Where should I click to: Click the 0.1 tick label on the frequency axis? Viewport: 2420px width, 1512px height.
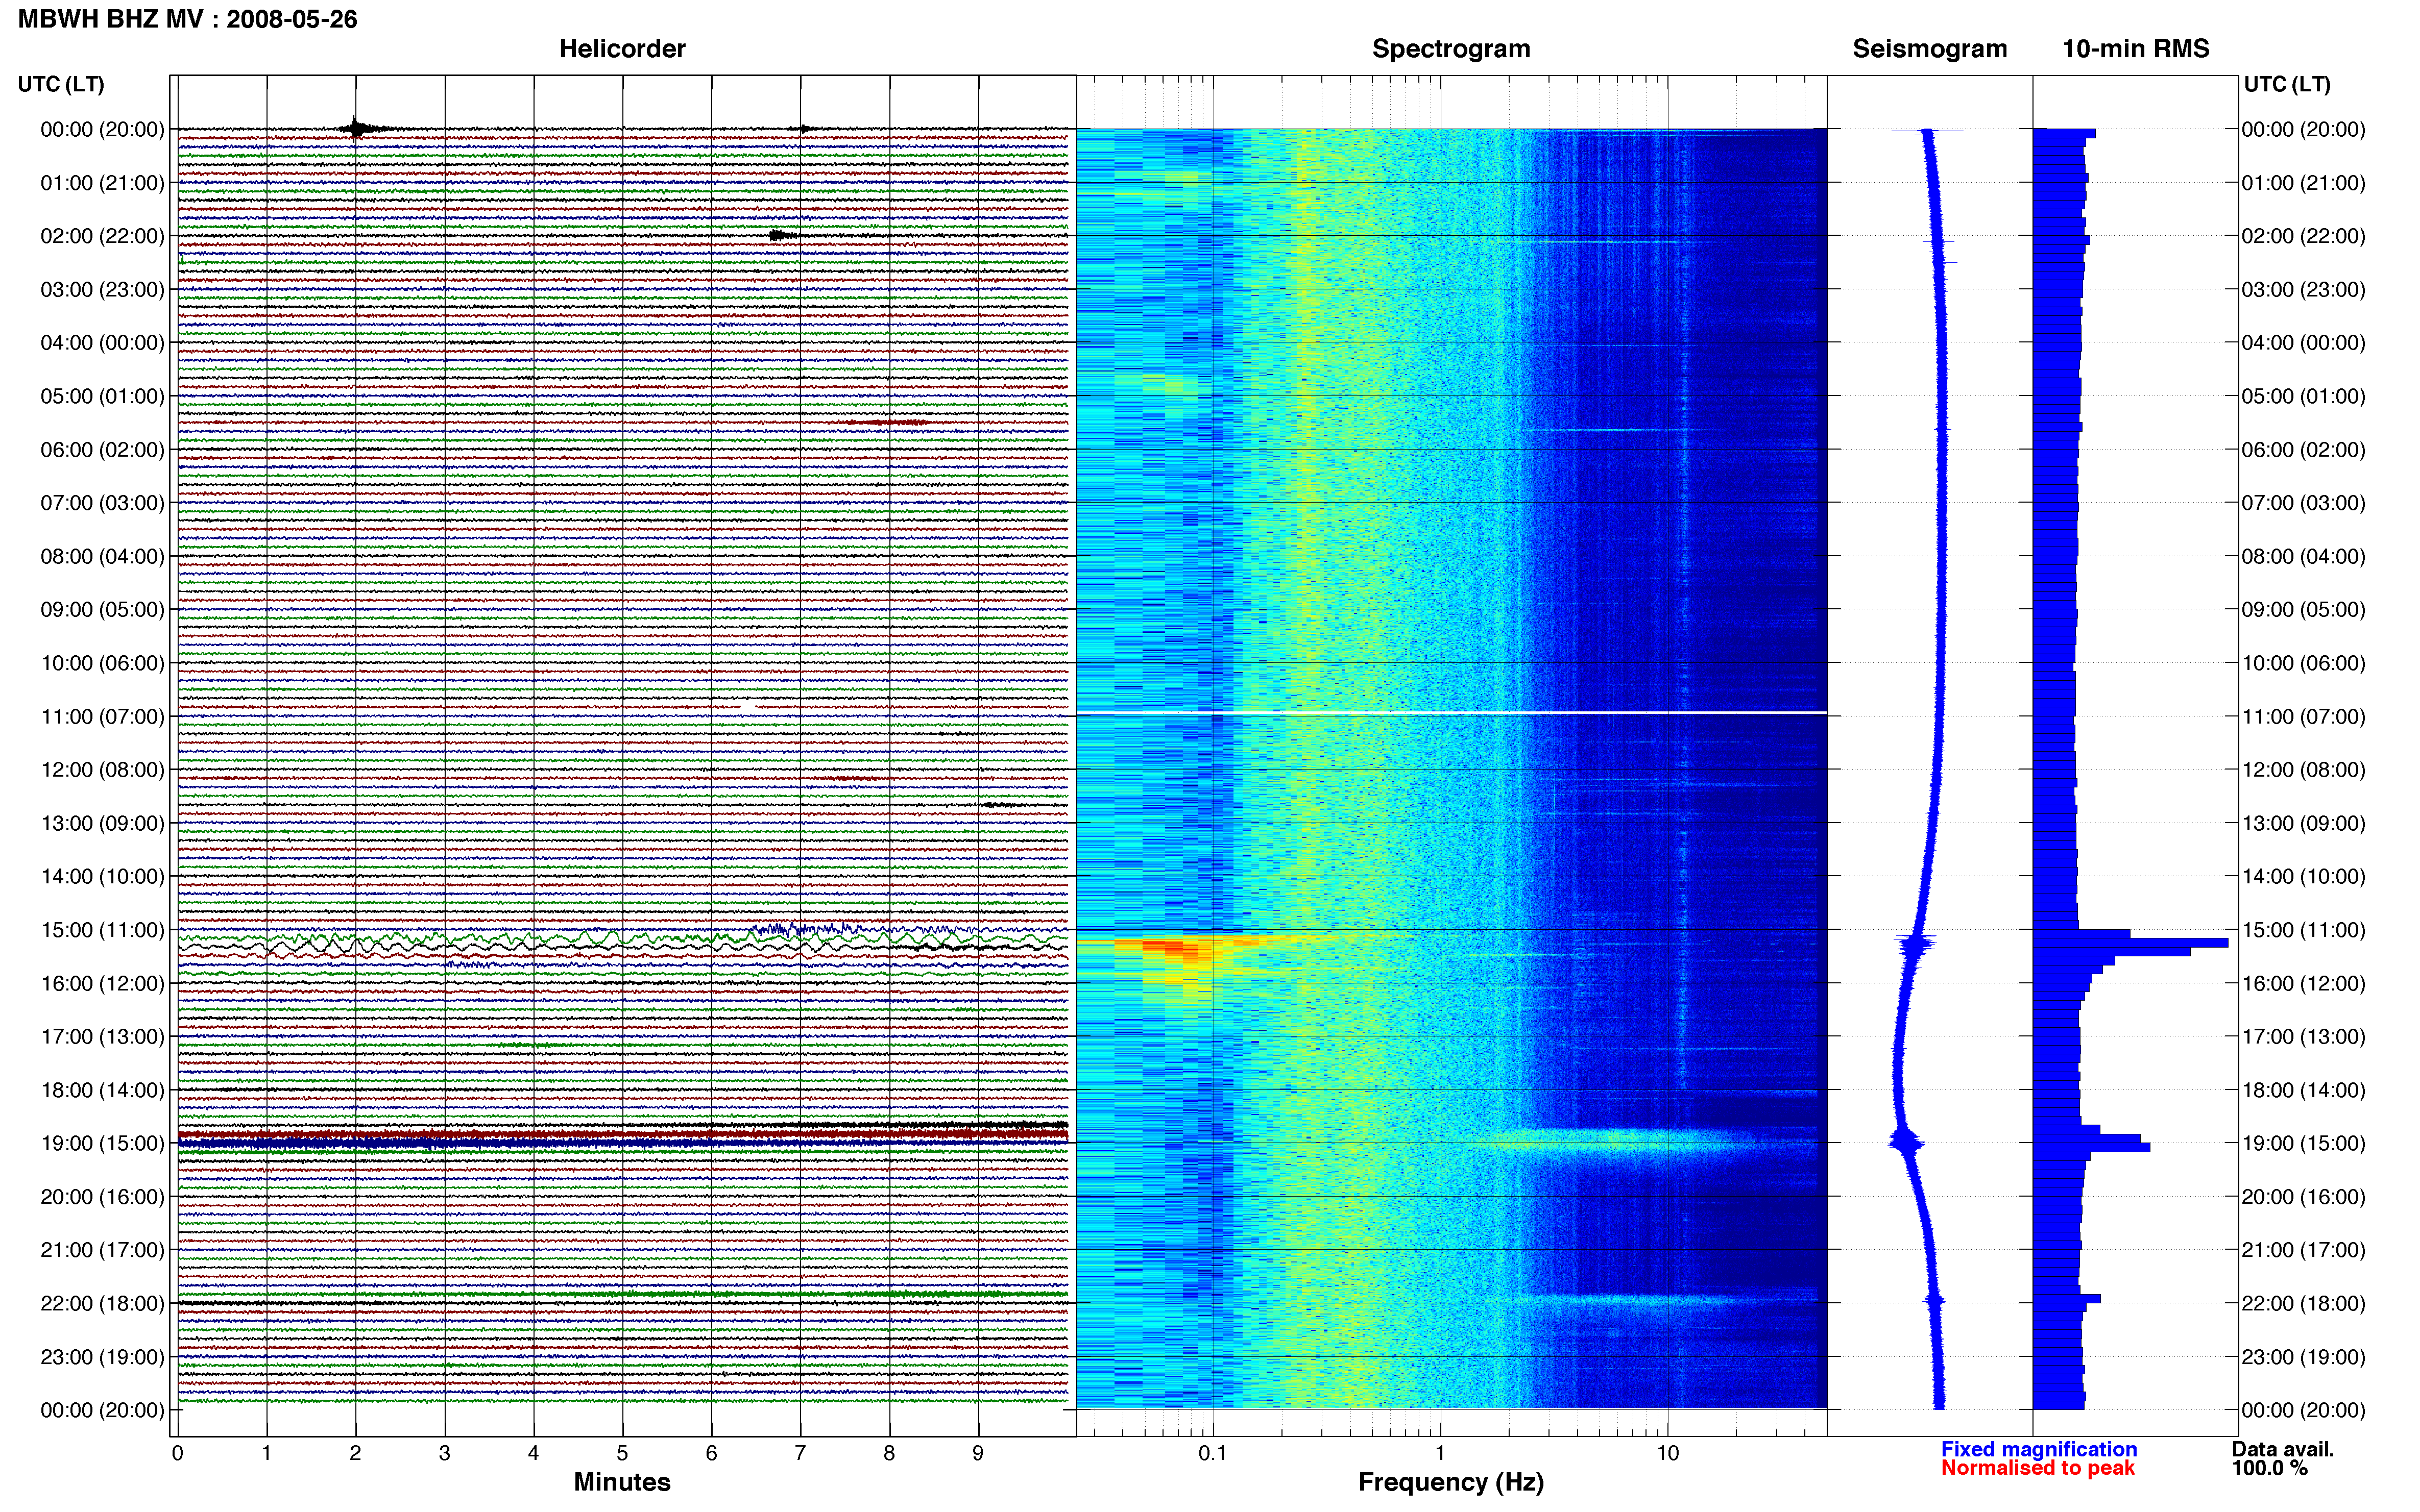click(1213, 1454)
